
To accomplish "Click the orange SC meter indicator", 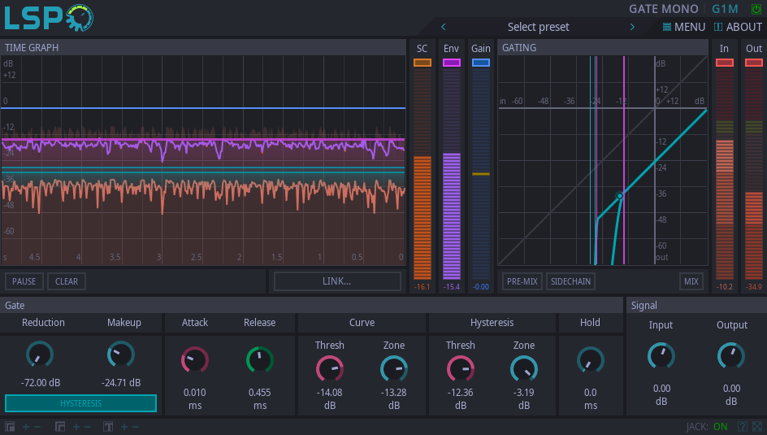I will [x=422, y=63].
